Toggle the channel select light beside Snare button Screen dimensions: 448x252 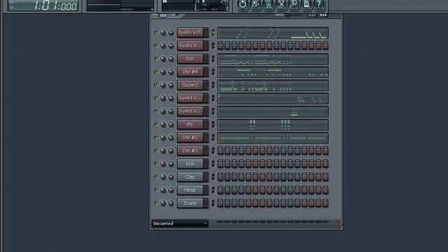tap(213, 203)
